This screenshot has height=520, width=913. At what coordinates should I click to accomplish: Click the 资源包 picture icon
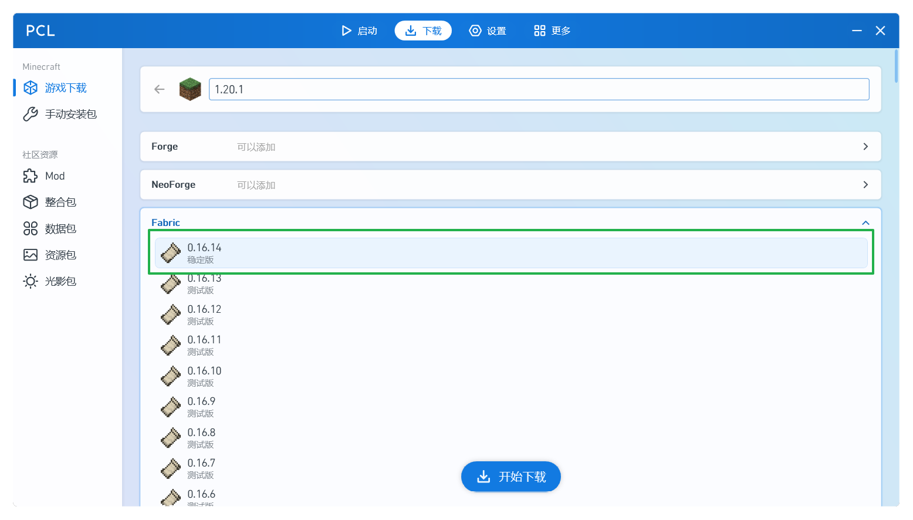pos(31,255)
